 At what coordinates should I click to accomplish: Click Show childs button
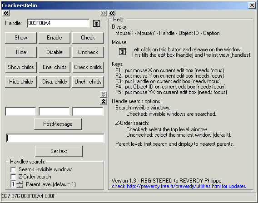coord(21,67)
